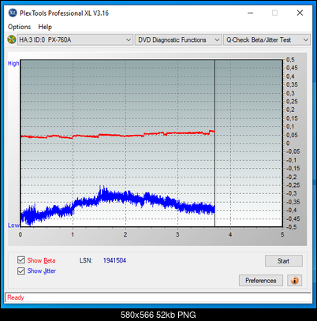Click the LSN label
Screen dimensions: 317x321
pyautogui.click(x=86, y=260)
